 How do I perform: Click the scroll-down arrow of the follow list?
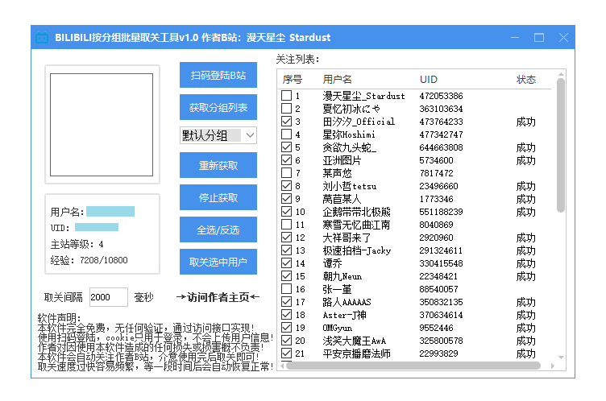(x=561, y=358)
